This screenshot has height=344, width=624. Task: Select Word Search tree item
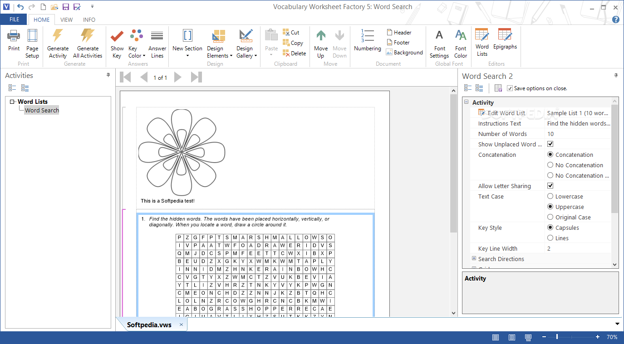click(42, 110)
